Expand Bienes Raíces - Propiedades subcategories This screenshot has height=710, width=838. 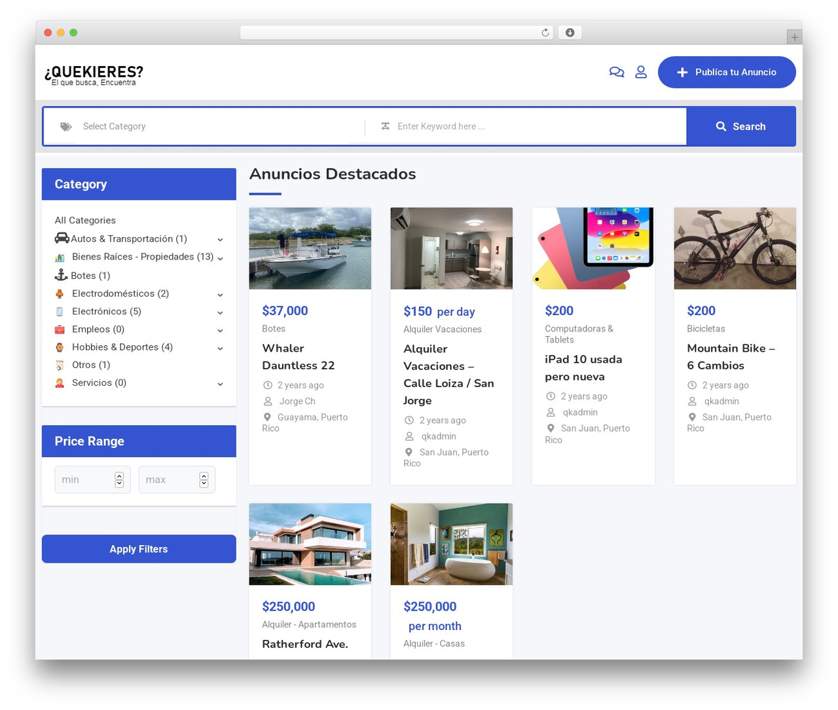(x=220, y=258)
